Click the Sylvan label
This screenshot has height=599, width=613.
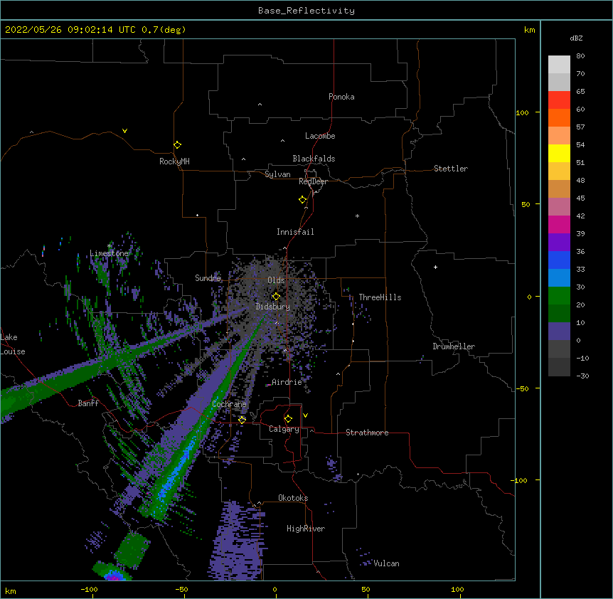click(x=277, y=174)
